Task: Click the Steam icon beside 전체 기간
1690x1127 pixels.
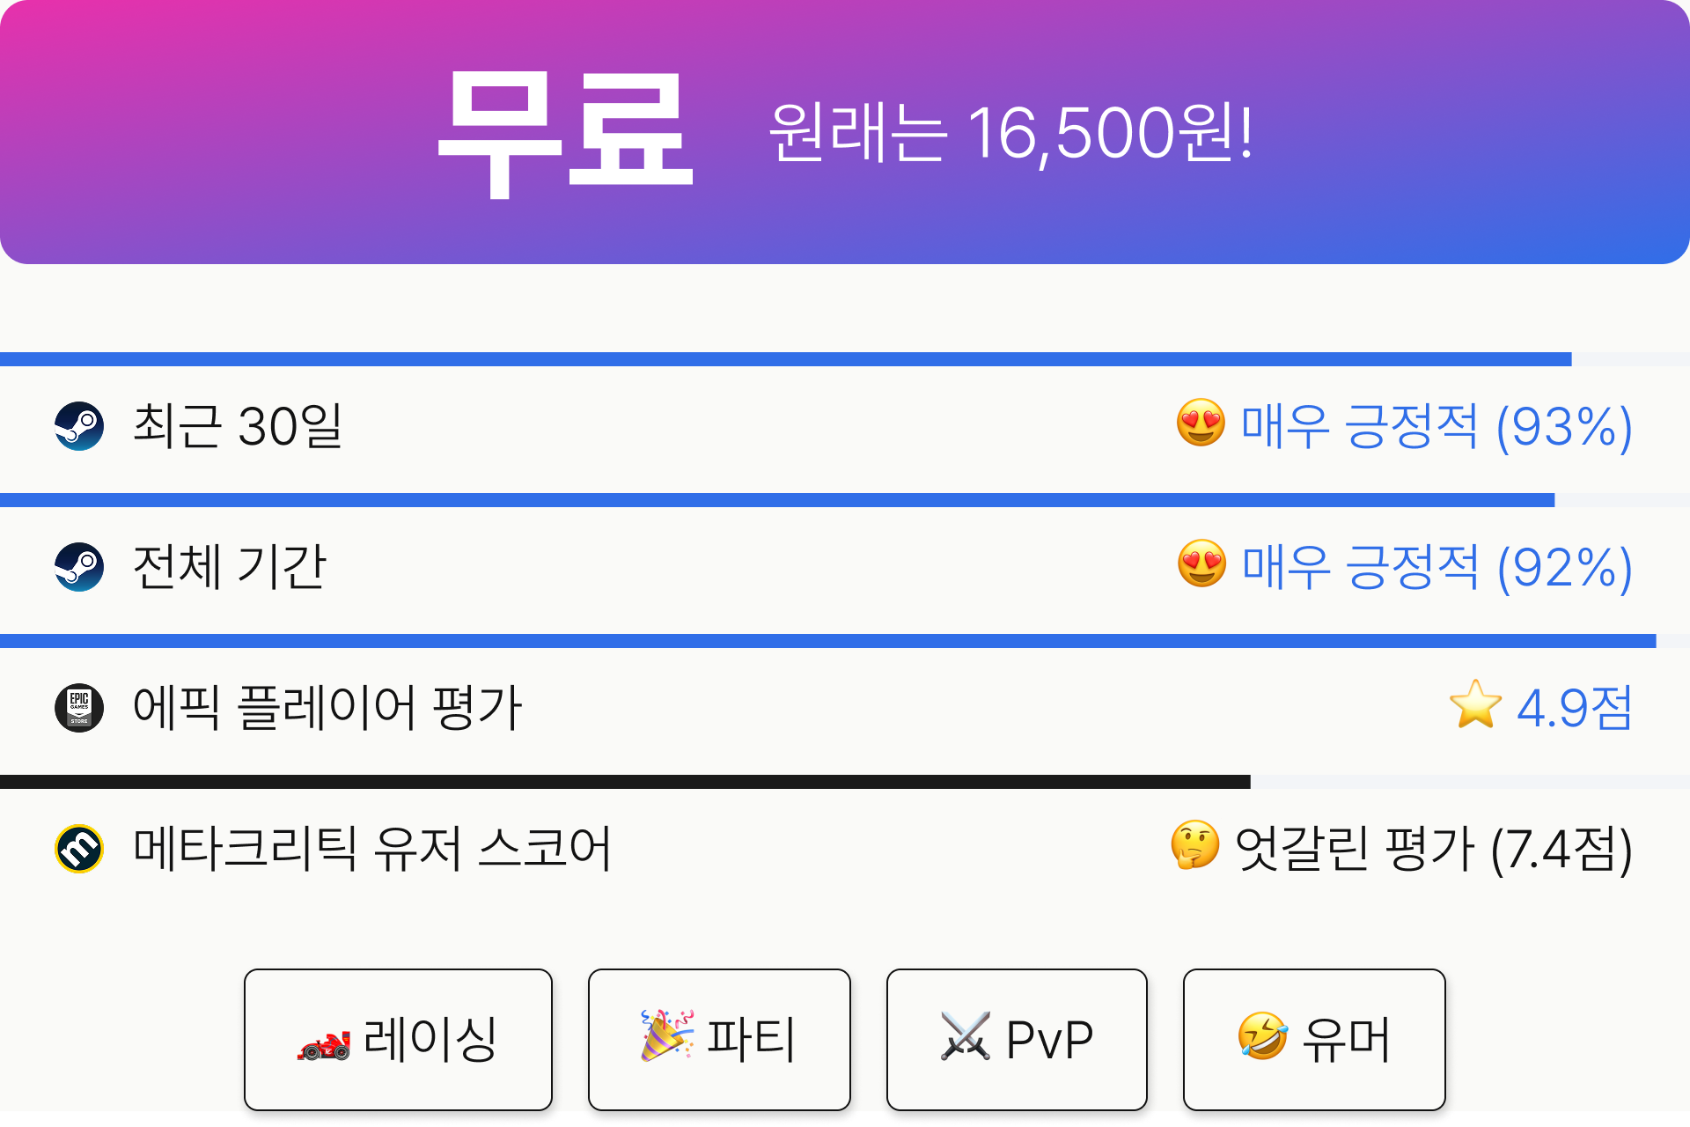Action: [79, 567]
